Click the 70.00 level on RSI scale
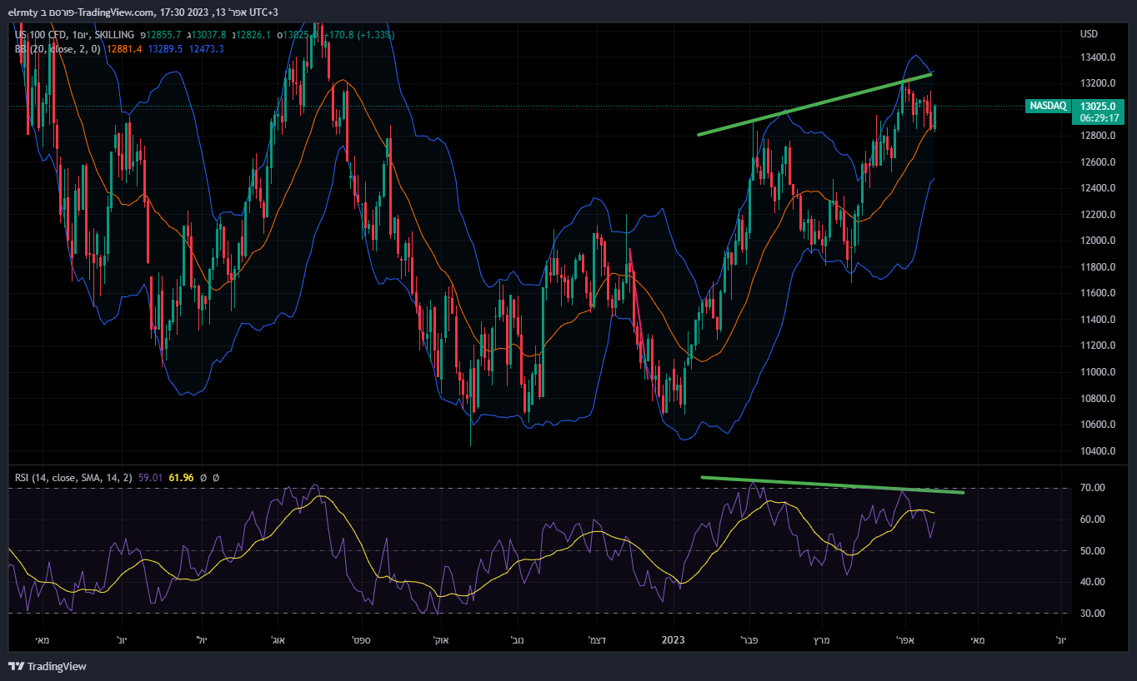Image resolution: width=1137 pixels, height=681 pixels. (1093, 488)
